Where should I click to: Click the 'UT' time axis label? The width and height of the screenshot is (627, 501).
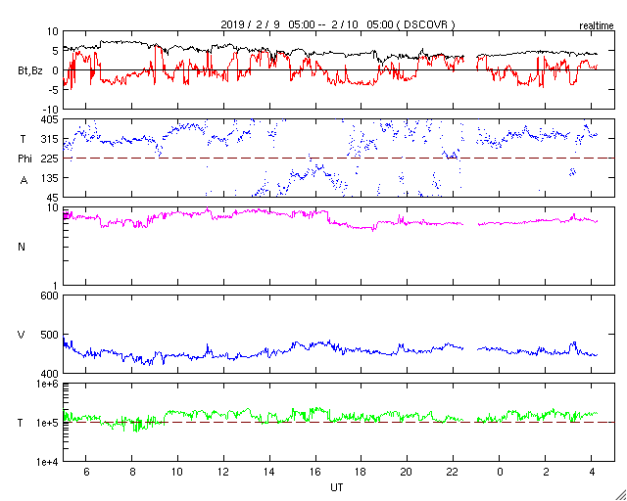tap(337, 487)
